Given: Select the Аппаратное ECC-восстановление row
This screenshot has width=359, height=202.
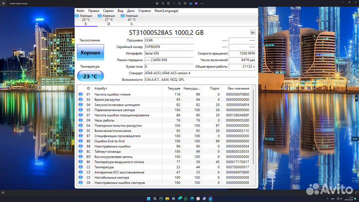Looking at the screenshot, I should [x=164, y=172].
